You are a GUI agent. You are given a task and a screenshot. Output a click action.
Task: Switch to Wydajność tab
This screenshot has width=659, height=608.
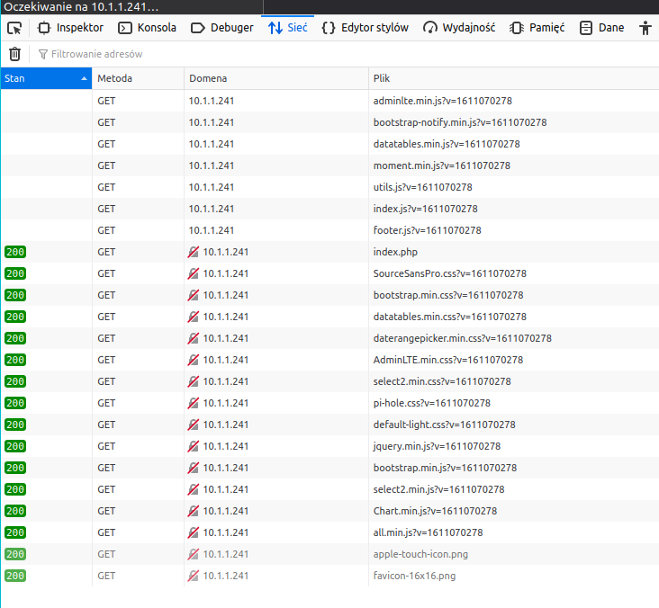click(x=459, y=28)
